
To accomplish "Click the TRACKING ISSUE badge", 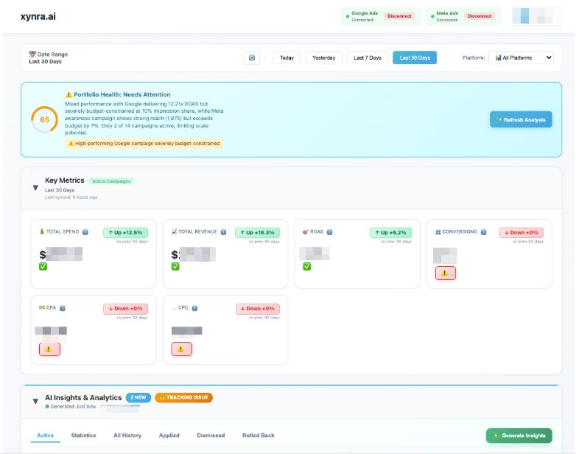I will [x=183, y=397].
